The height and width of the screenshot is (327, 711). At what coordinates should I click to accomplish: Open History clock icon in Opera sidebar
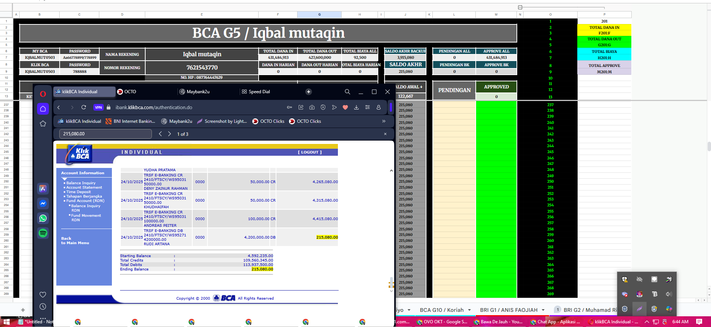tap(43, 307)
